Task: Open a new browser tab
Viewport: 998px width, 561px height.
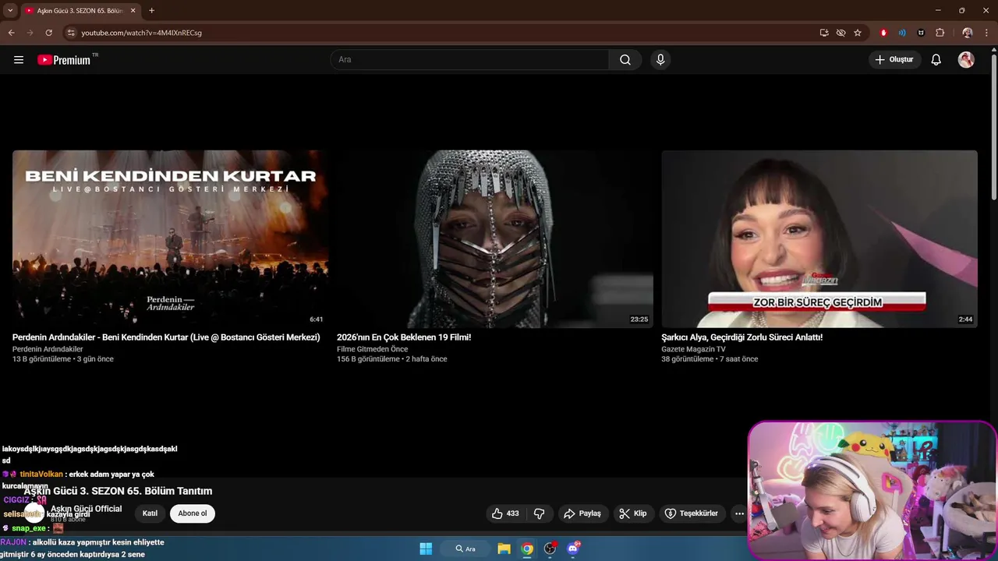Action: click(x=151, y=11)
